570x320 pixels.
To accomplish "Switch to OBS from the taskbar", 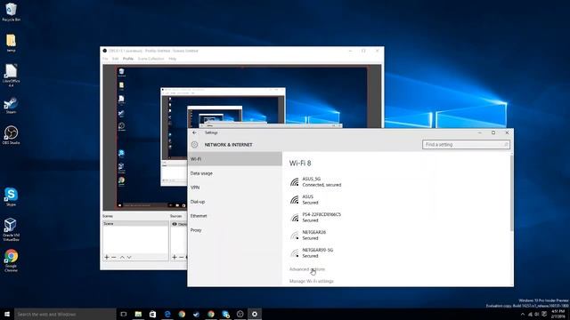I will tap(240, 314).
